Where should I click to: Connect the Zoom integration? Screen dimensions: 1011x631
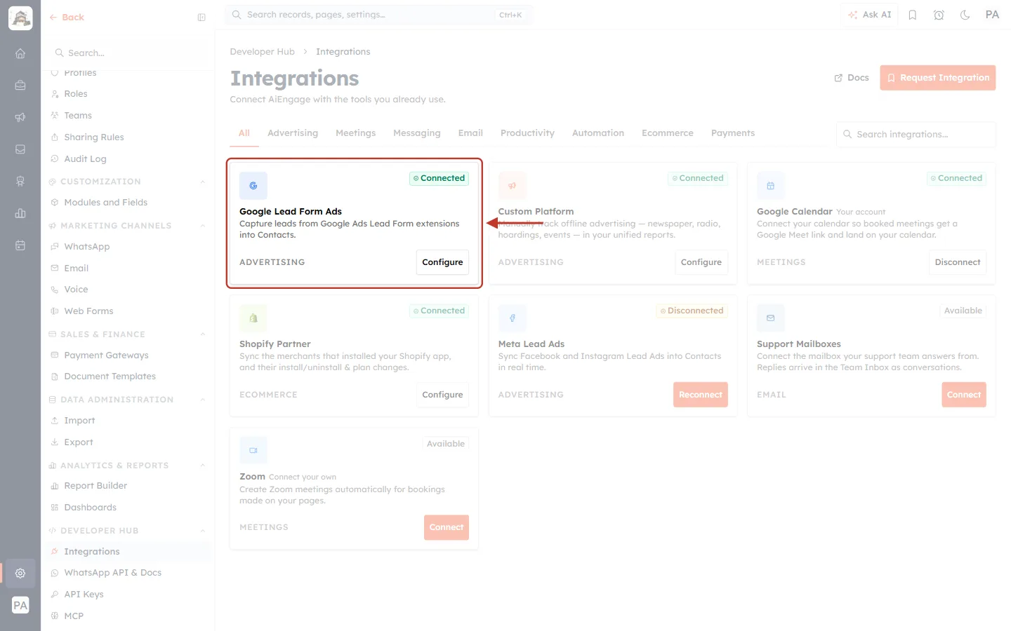[x=447, y=527]
